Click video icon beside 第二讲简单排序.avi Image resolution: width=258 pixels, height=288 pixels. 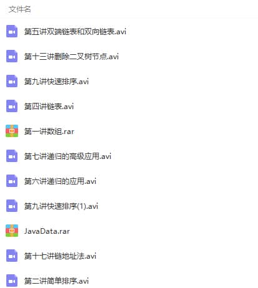(x=12, y=281)
